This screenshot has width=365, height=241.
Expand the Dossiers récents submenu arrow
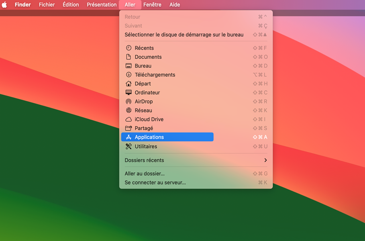click(265, 160)
